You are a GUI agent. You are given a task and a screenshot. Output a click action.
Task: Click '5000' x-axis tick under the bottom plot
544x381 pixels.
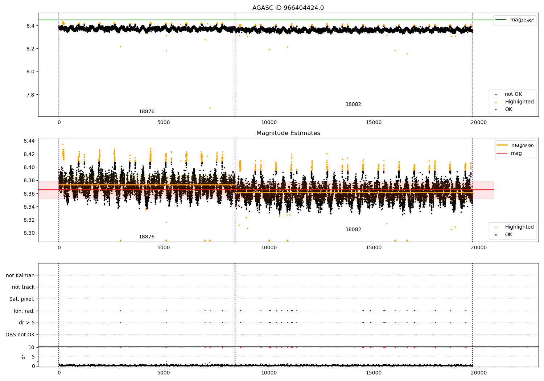(x=164, y=373)
